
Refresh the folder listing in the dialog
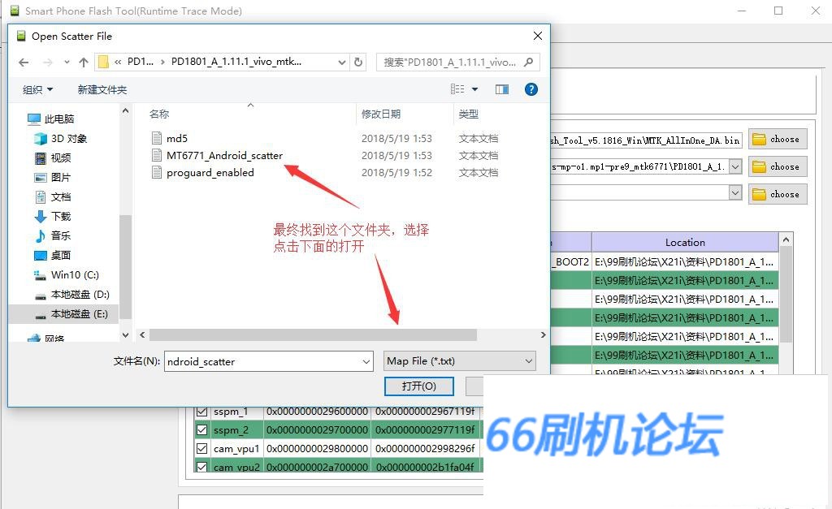pyautogui.click(x=358, y=62)
